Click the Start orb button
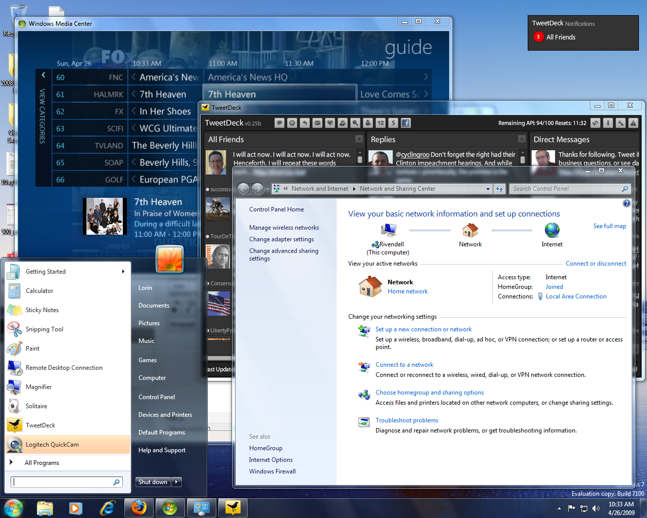 (14, 507)
